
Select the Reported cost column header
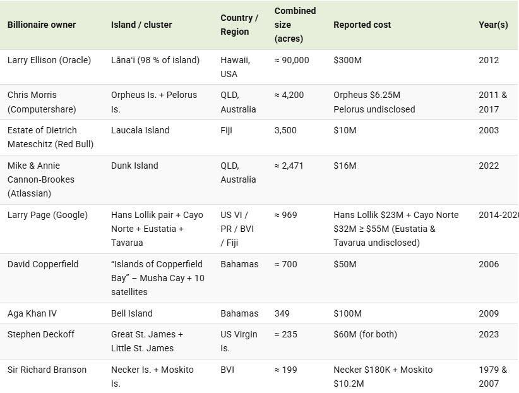tap(362, 25)
